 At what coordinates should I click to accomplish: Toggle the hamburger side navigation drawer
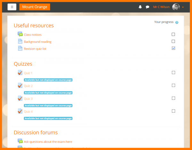[x=12, y=7]
